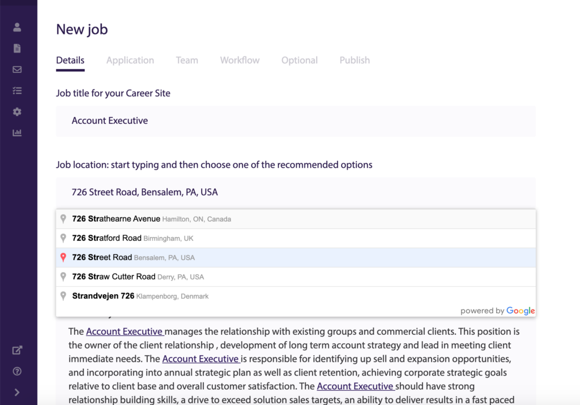Open the Account Executive link before 'should have strong'
The height and width of the screenshot is (405, 580).
[x=355, y=386]
